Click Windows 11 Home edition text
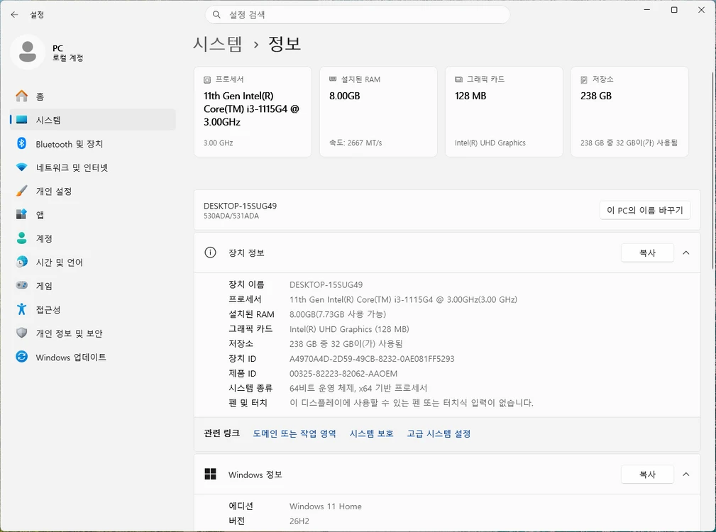Screen dimensions: 716x532 click(326, 506)
